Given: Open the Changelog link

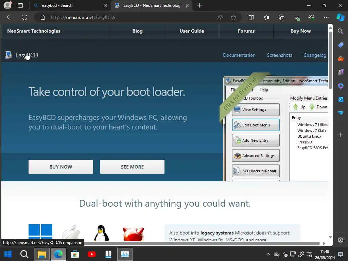Looking at the screenshot, I should tap(315, 55).
